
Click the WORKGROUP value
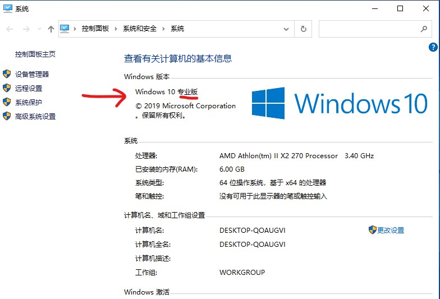242,273
